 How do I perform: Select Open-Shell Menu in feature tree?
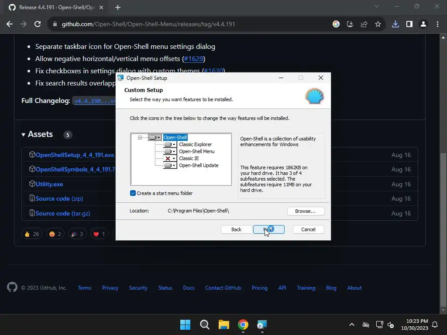coord(197,151)
